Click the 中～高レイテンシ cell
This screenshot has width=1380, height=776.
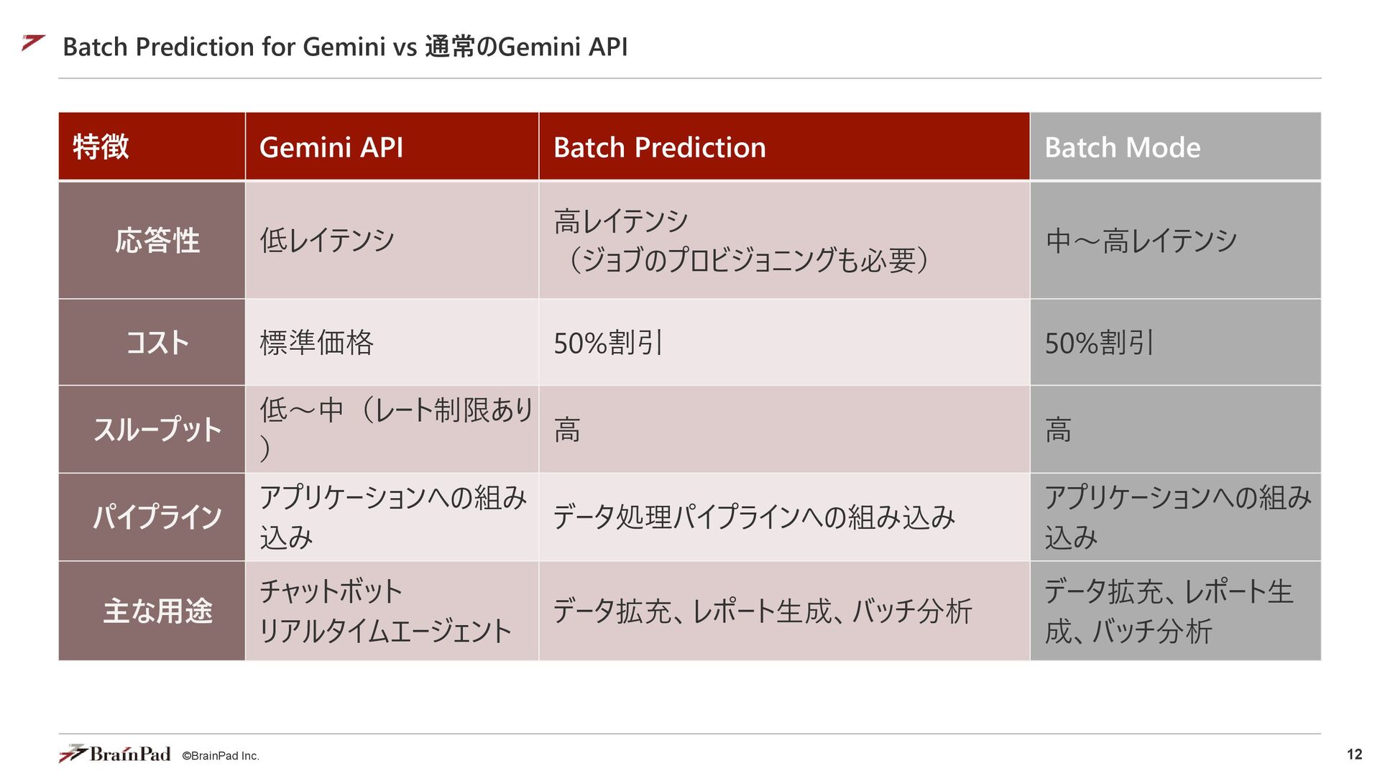click(1176, 240)
